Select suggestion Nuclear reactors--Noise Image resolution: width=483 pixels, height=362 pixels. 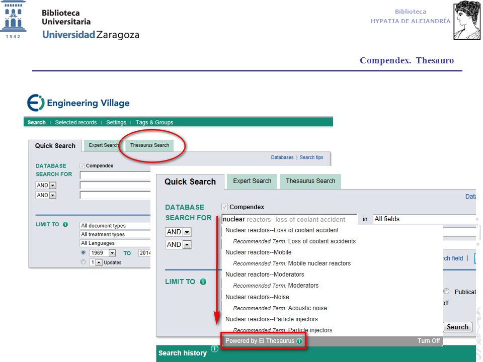257,297
